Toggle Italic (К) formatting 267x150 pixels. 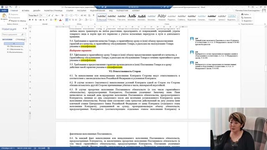pos(33,20)
